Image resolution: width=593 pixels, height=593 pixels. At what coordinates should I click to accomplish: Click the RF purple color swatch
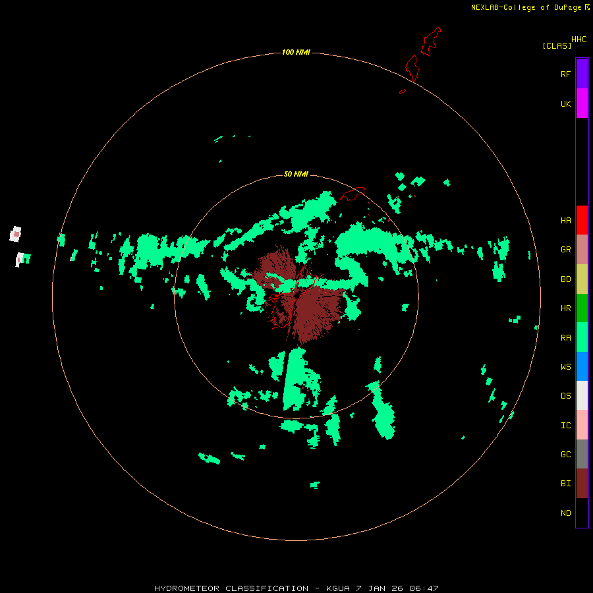click(x=582, y=74)
